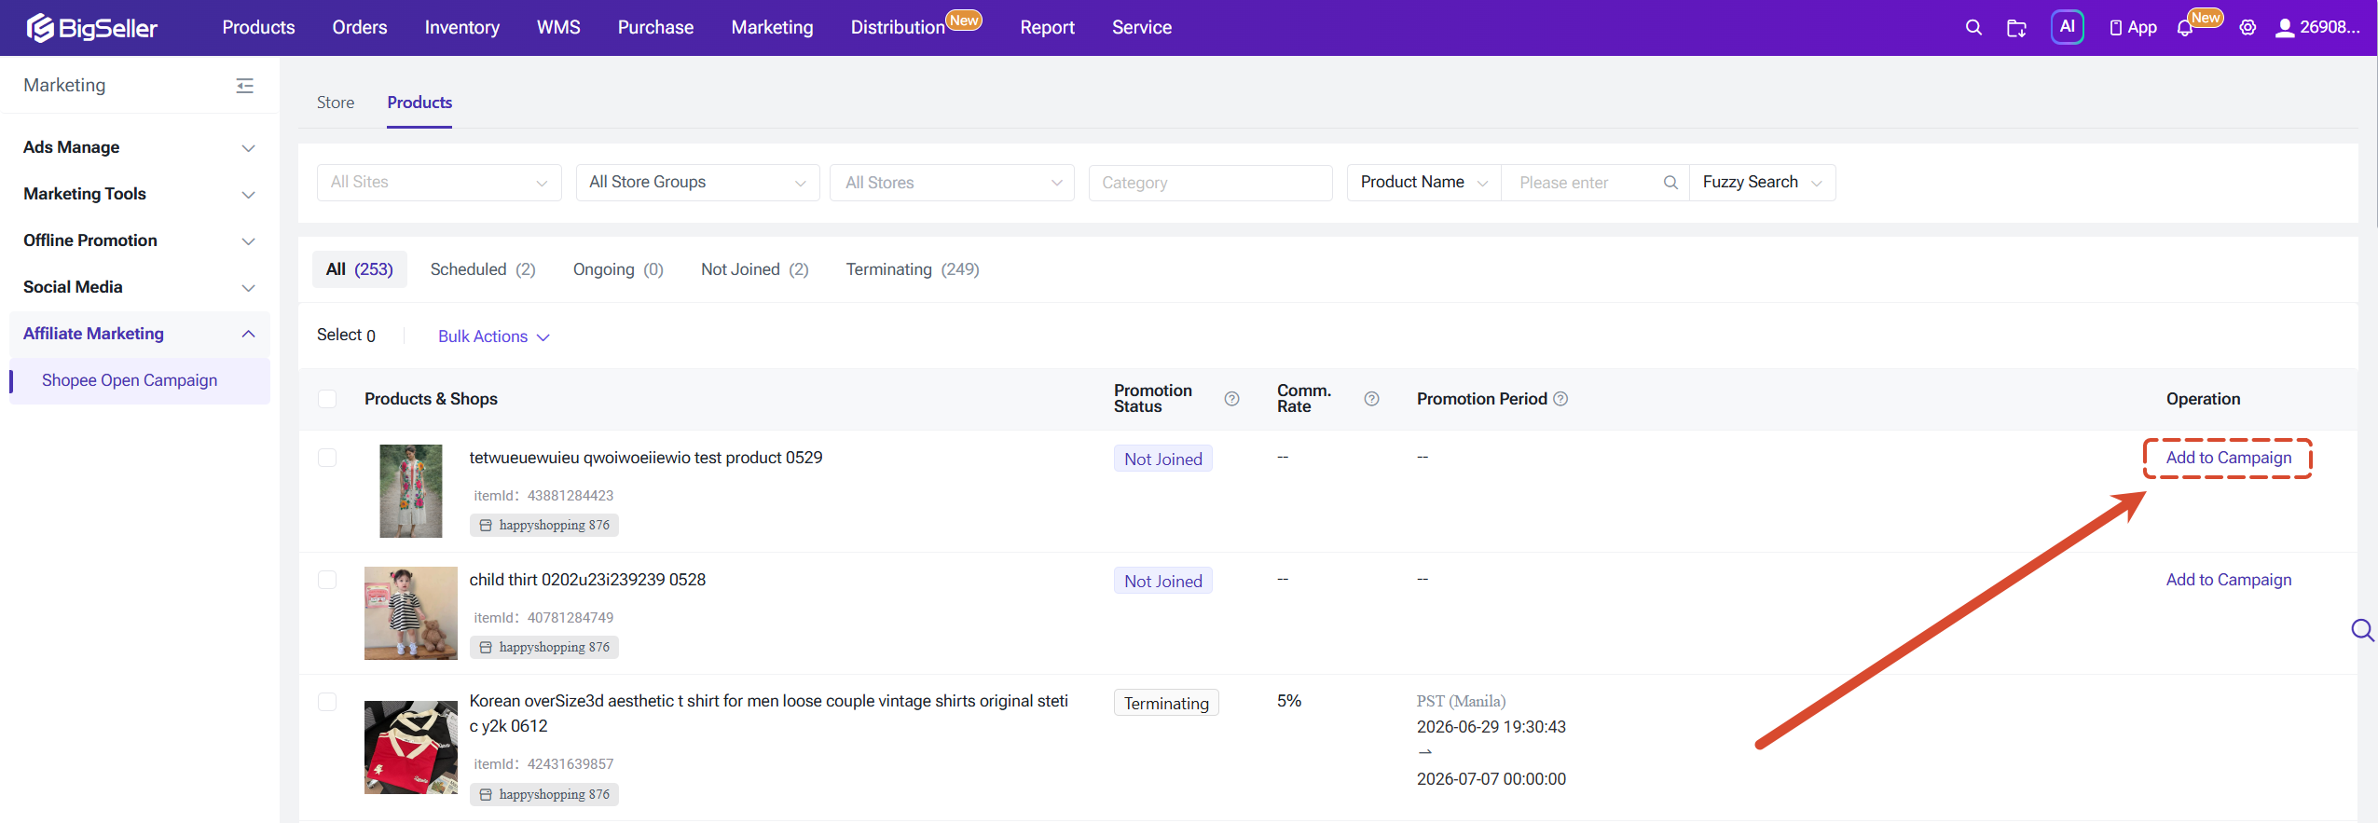Open the AI assistant icon
Screen dimensions: 2378x823
click(x=2067, y=27)
